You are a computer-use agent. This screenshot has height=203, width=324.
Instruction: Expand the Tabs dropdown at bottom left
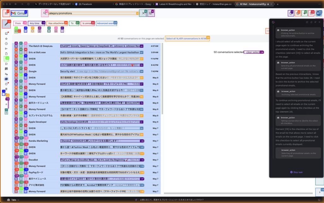click(x=13, y=200)
